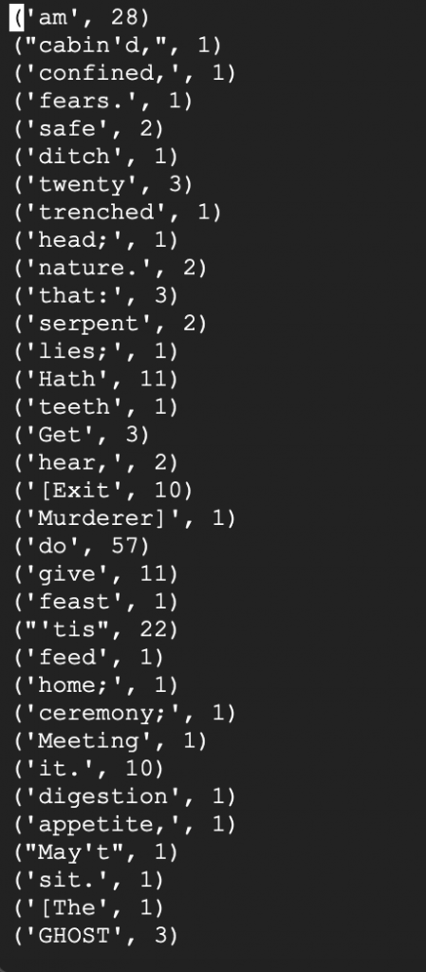This screenshot has height=972, width=426.
Task: Click the word 'am' on the first line
Action: point(52,18)
